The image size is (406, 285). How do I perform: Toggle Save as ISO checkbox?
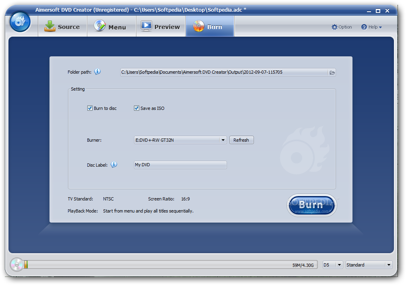click(136, 108)
